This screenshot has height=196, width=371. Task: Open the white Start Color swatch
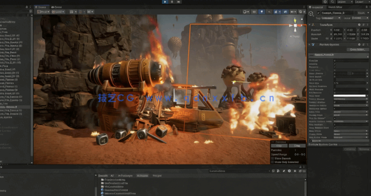350,96
